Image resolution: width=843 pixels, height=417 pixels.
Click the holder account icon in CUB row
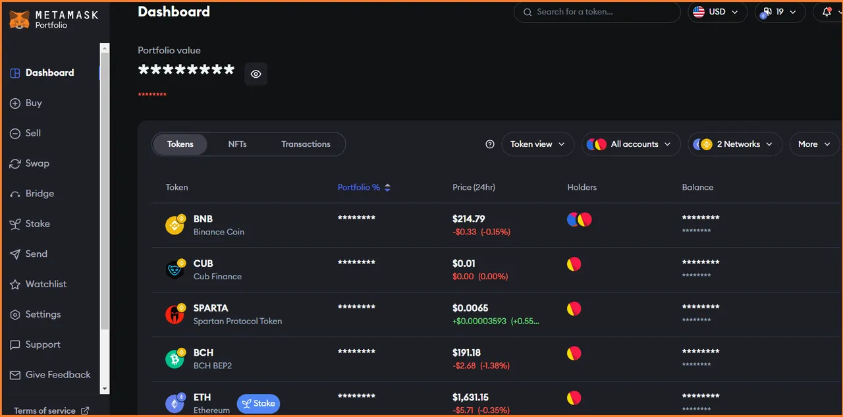574,264
